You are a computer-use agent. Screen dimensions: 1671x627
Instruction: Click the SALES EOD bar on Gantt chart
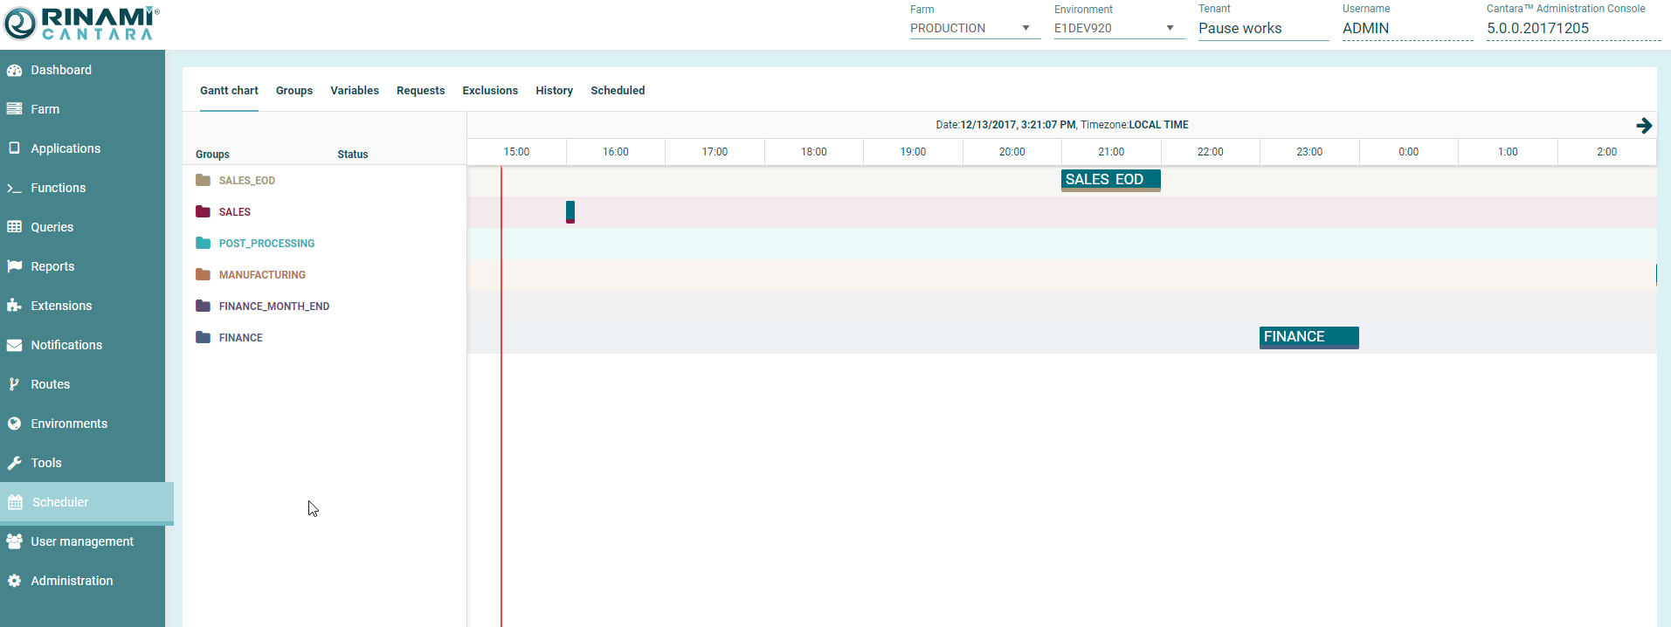(1110, 180)
